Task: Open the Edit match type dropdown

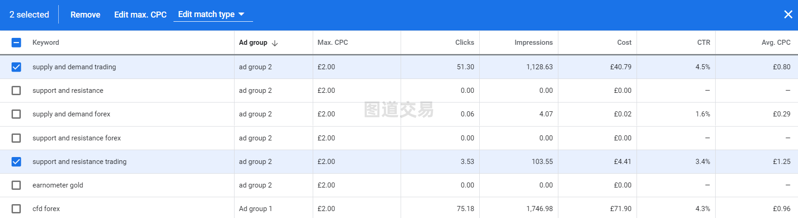Action: tap(213, 14)
